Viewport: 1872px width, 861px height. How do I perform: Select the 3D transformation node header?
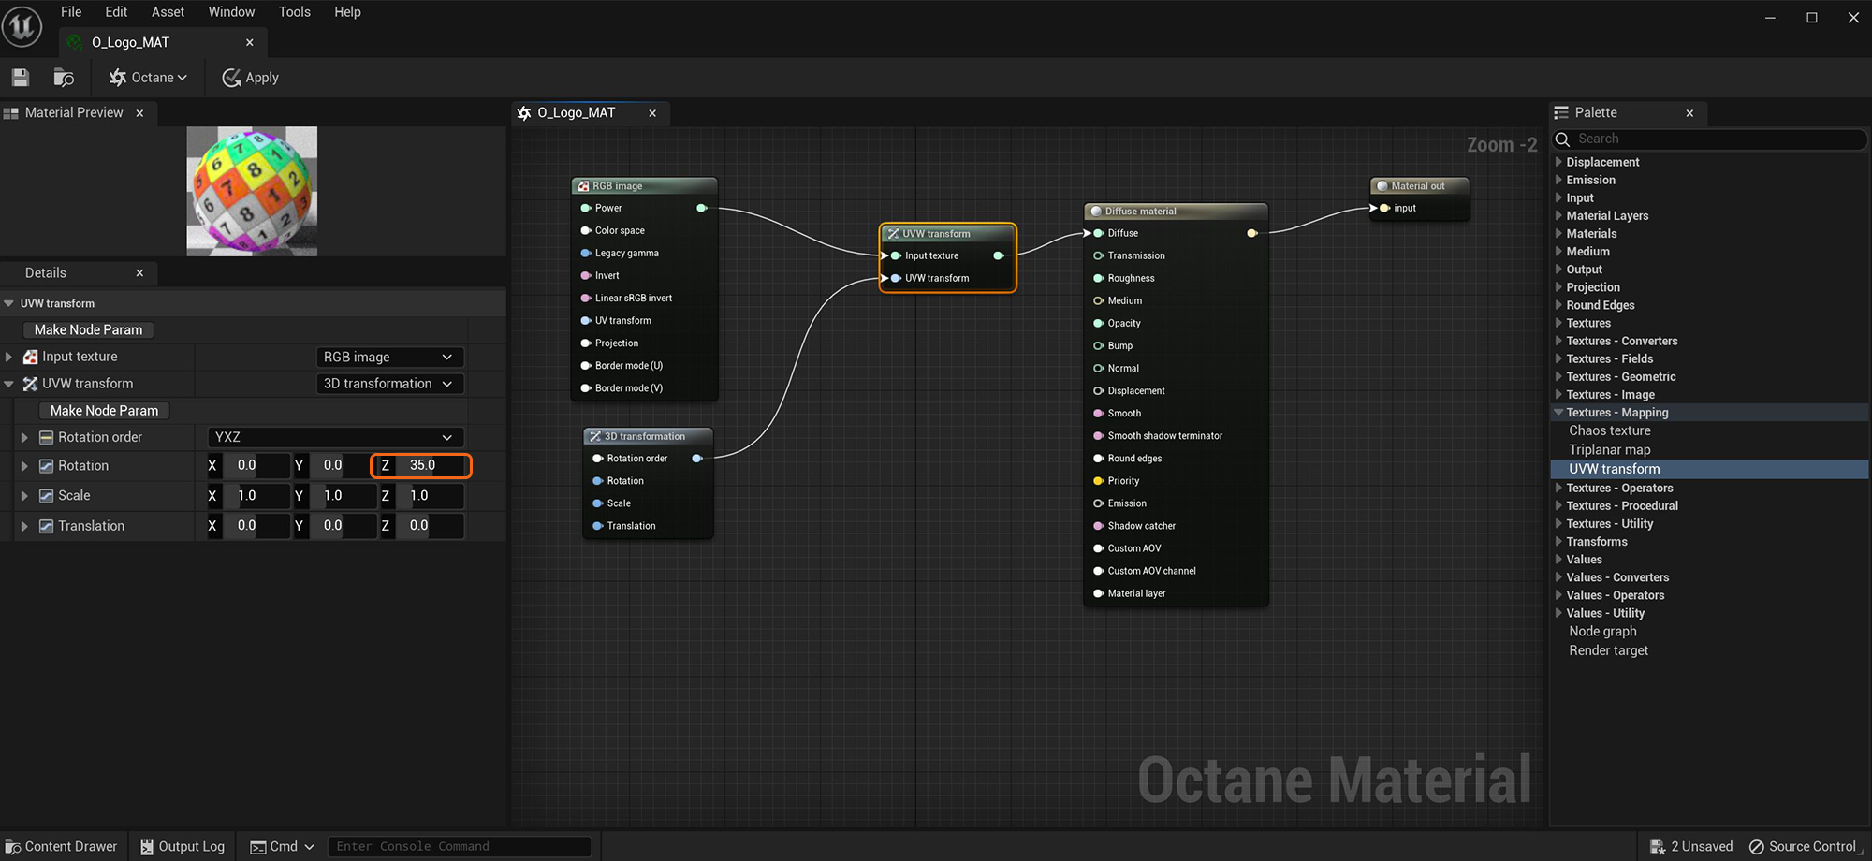click(648, 436)
